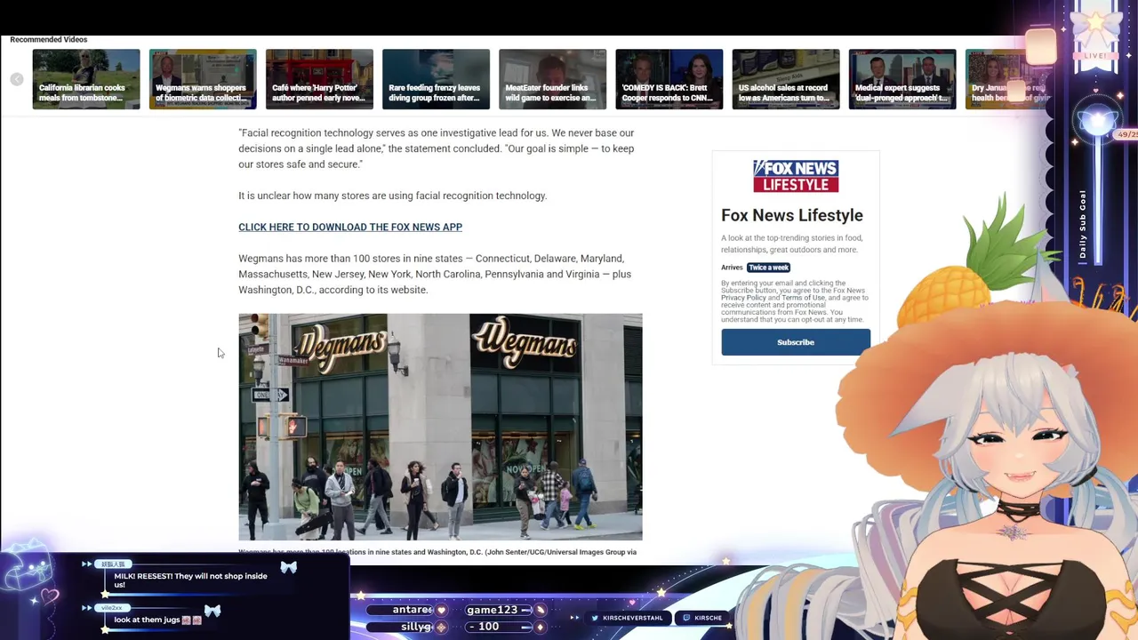Click the 'sillyg' name in the overlay bar

tap(415, 627)
